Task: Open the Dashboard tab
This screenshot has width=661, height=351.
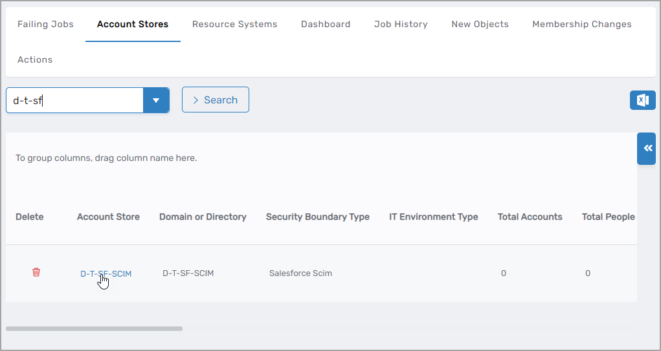Action: coord(326,24)
